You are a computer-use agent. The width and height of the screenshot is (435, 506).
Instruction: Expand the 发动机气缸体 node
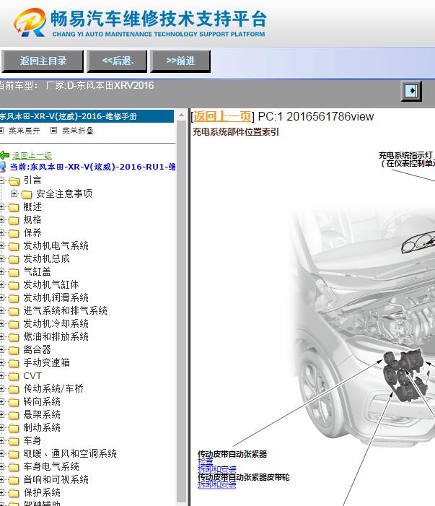pyautogui.click(x=1, y=285)
